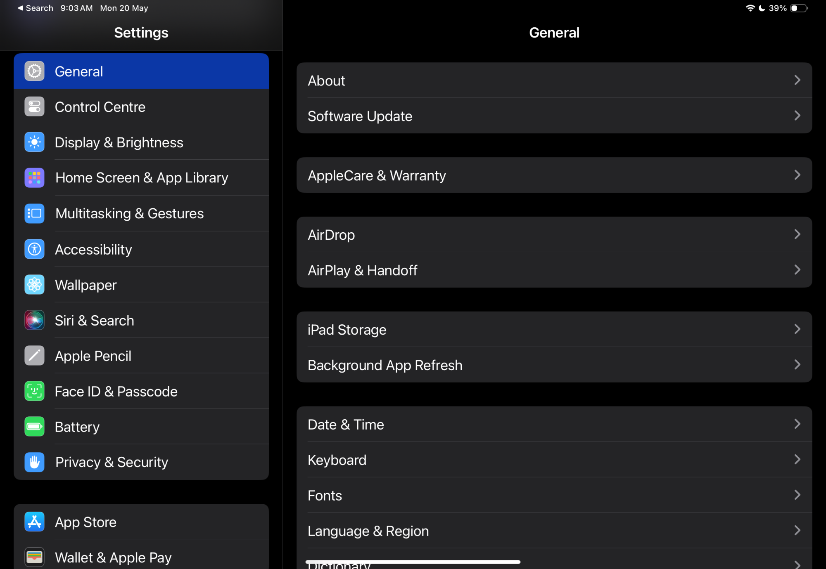This screenshot has height=569, width=826.
Task: Open Display & Brightness settings
Action: [x=141, y=142]
